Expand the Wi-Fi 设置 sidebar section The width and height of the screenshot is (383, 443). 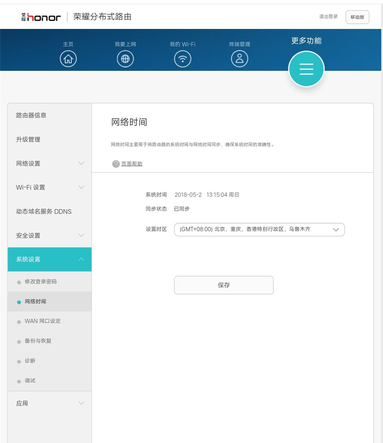coord(49,187)
